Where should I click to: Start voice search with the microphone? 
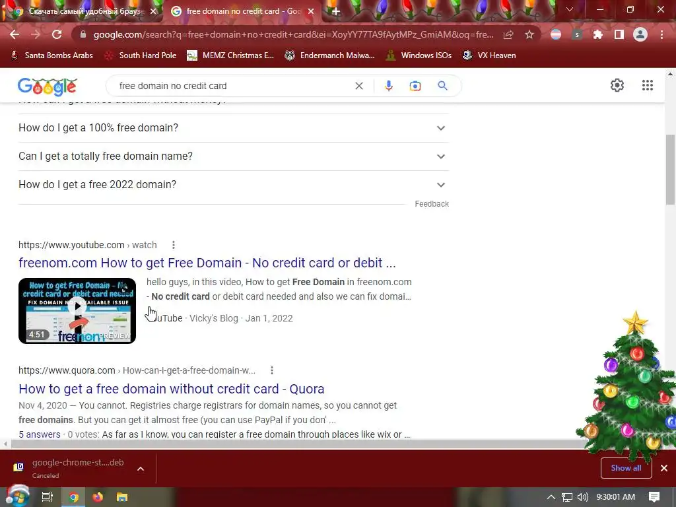(388, 86)
